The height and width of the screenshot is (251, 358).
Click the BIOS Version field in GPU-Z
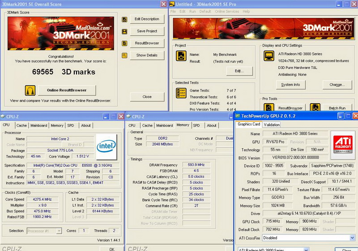295,157
